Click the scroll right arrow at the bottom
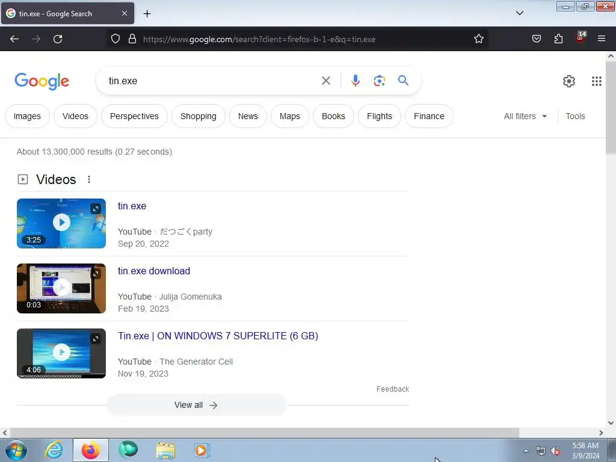616x462 pixels. (601, 433)
